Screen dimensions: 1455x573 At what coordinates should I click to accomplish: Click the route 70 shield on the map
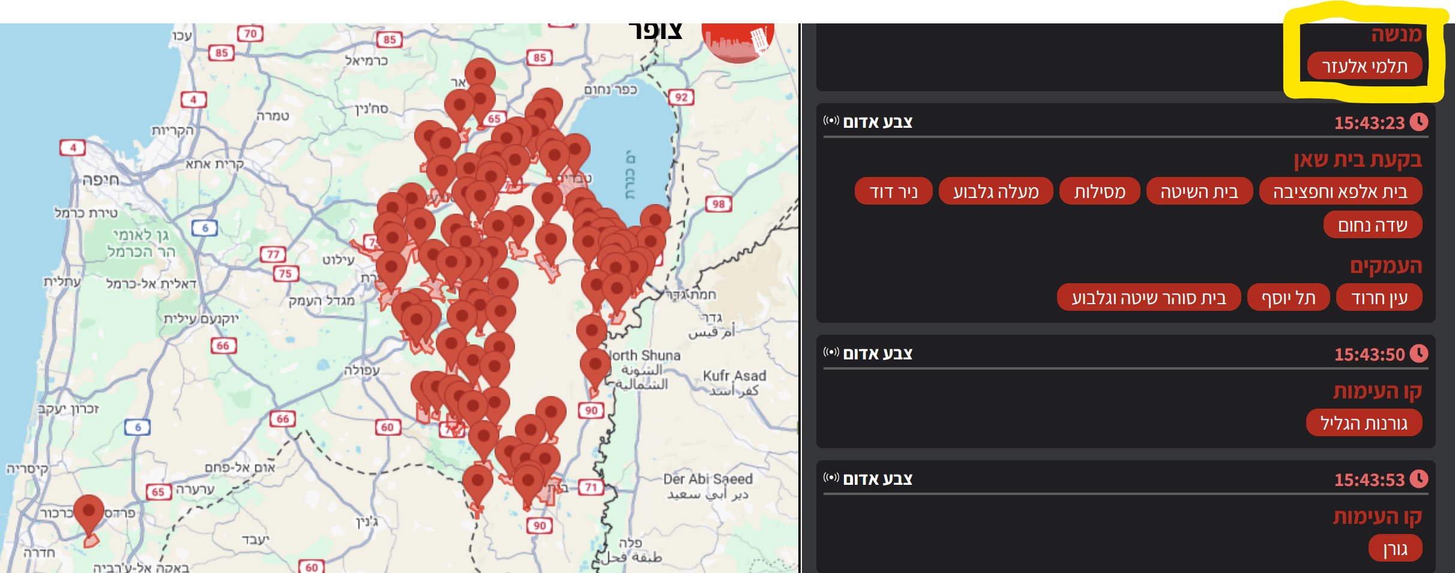pos(250,34)
